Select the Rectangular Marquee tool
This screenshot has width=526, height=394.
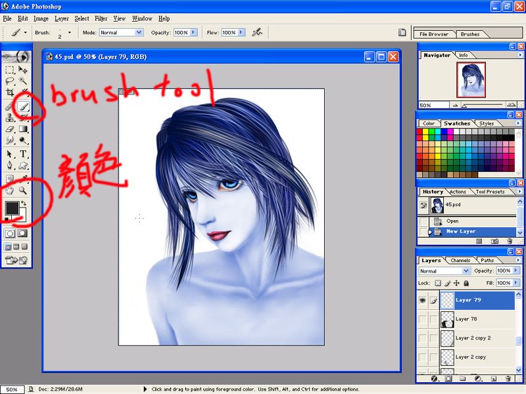tap(10, 70)
